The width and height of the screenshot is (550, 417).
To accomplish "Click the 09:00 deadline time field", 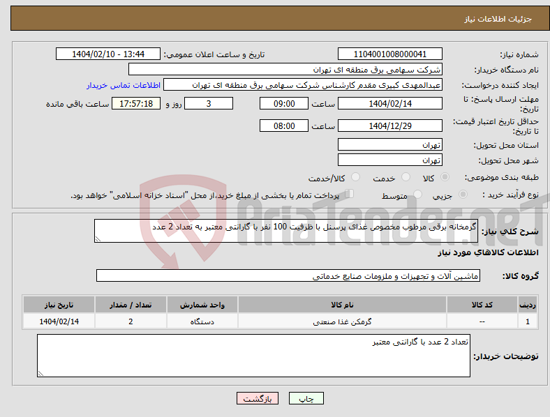I will [x=284, y=103].
